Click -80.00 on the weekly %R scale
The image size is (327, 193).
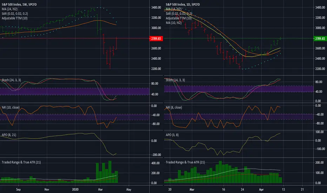point(155,124)
